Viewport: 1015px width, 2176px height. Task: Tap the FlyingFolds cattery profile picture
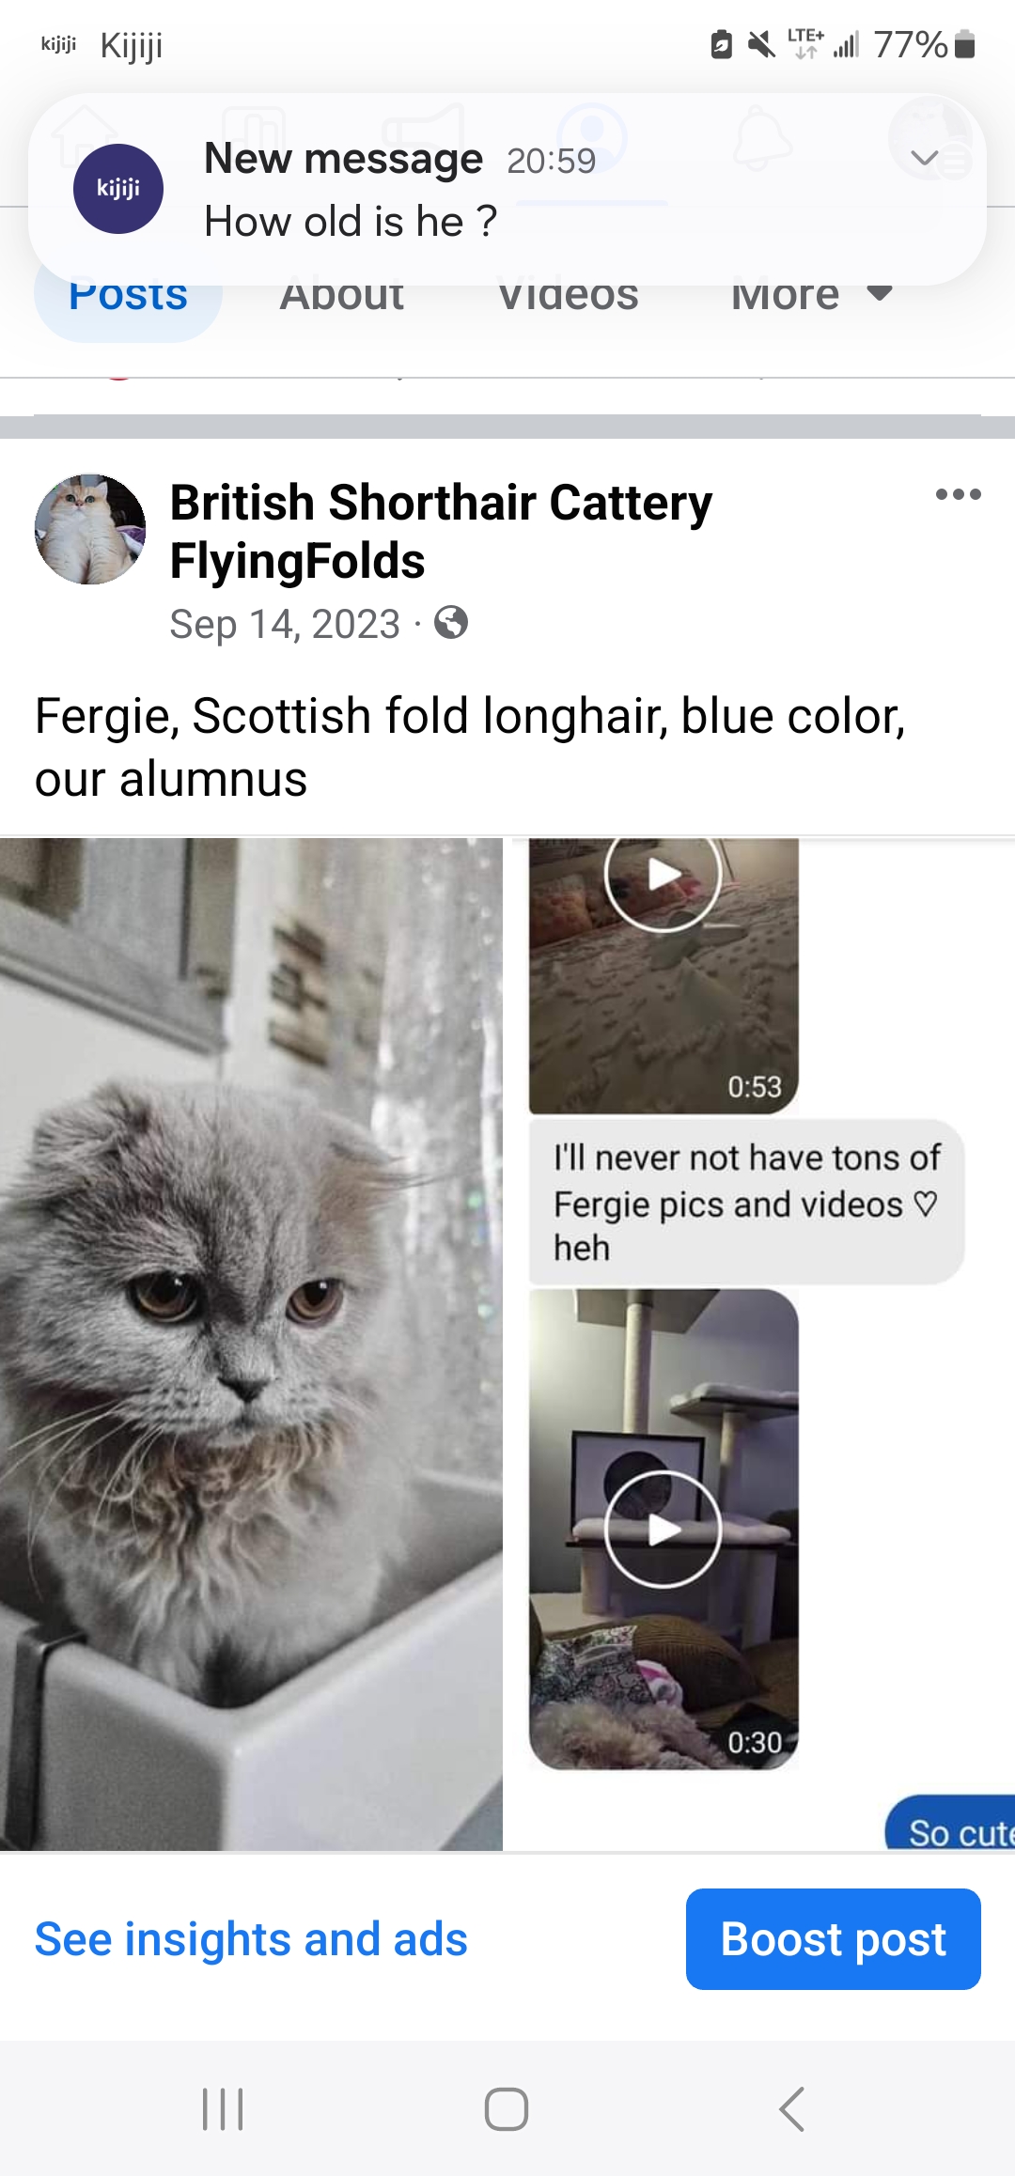click(90, 529)
